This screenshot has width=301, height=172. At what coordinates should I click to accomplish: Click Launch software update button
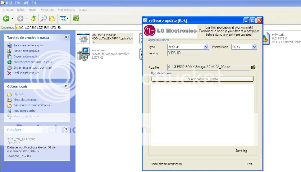click(202, 79)
